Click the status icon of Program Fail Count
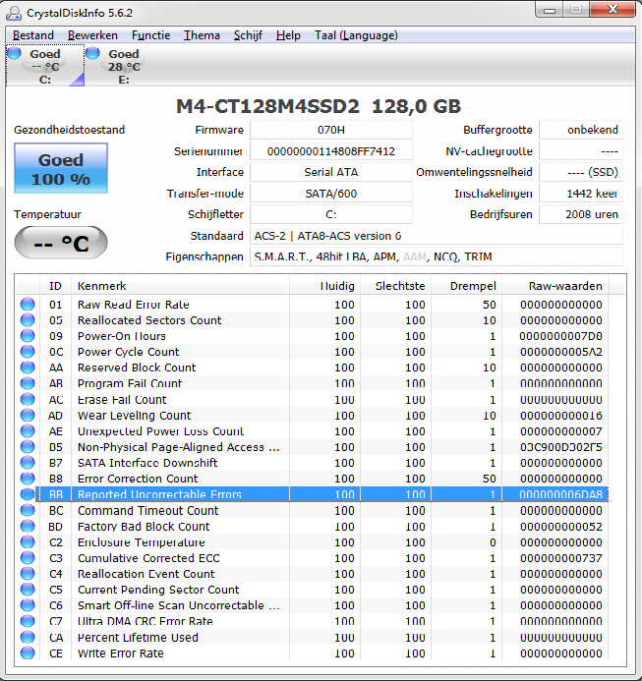 (28, 383)
